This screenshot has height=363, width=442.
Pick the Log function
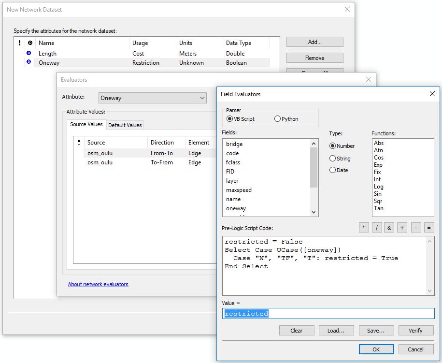point(379,187)
